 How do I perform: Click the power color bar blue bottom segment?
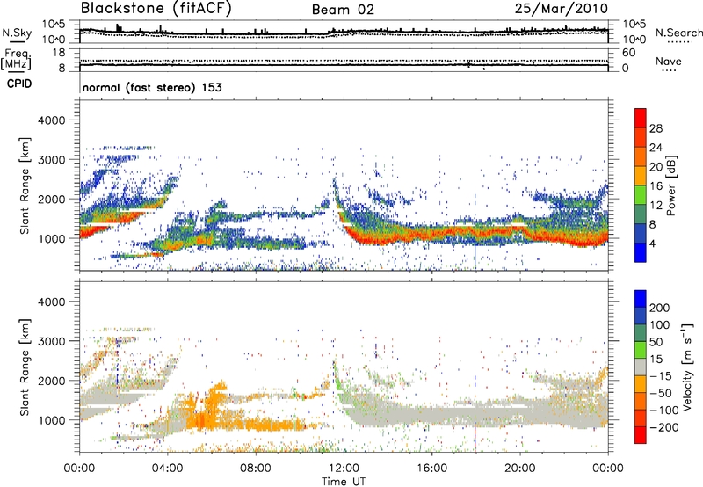pyautogui.click(x=641, y=252)
